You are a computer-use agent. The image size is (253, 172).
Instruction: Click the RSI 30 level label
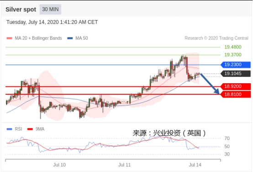[x=227, y=154]
